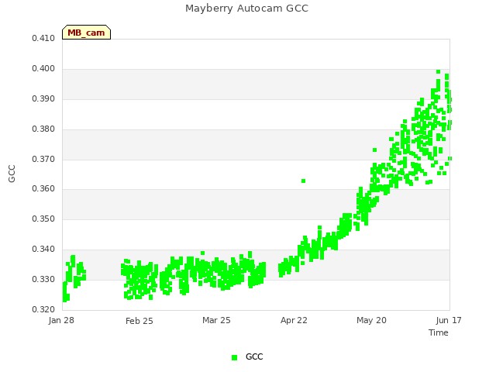Select the Feb 25 x-axis label
This screenshot has width=496, height=372.
click(x=139, y=321)
